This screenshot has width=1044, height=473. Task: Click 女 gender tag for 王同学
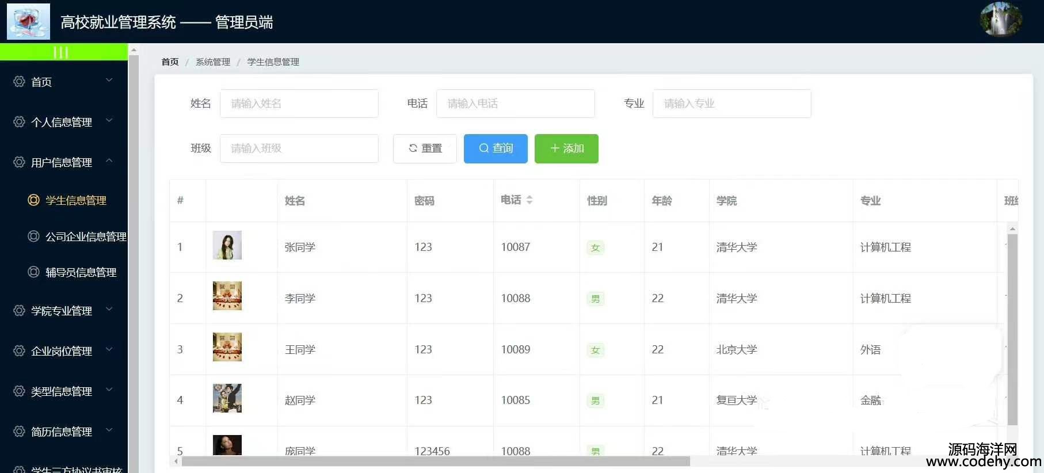pyautogui.click(x=596, y=350)
